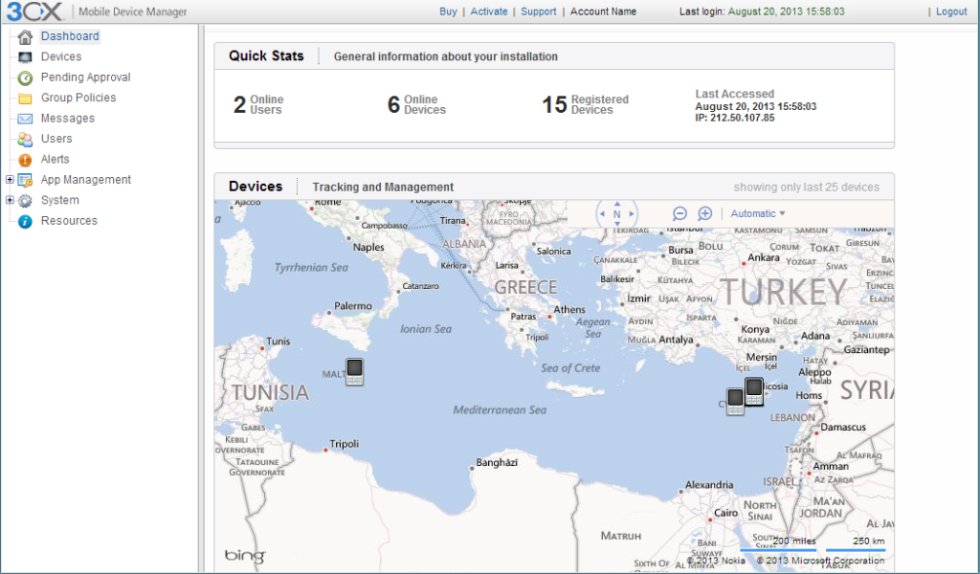Pan map east with compass right arrow
The image size is (980, 574).
632,213
